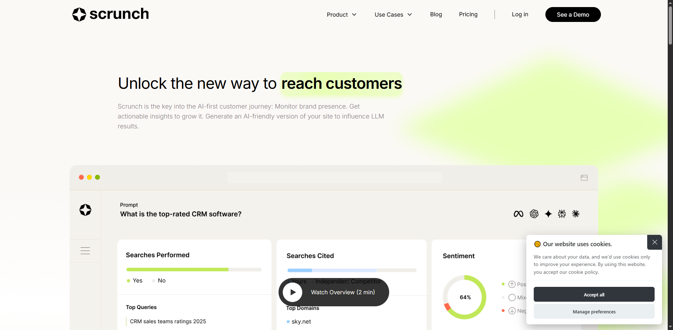Click the window layout icon in mock browser
Viewport: 673px width, 330px height.
[584, 178]
